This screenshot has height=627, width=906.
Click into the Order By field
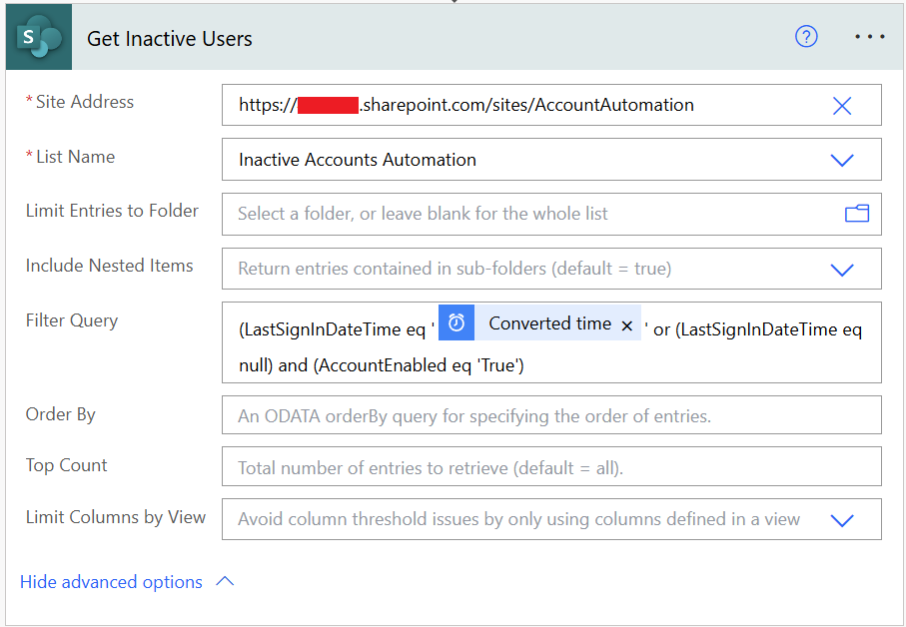549,415
